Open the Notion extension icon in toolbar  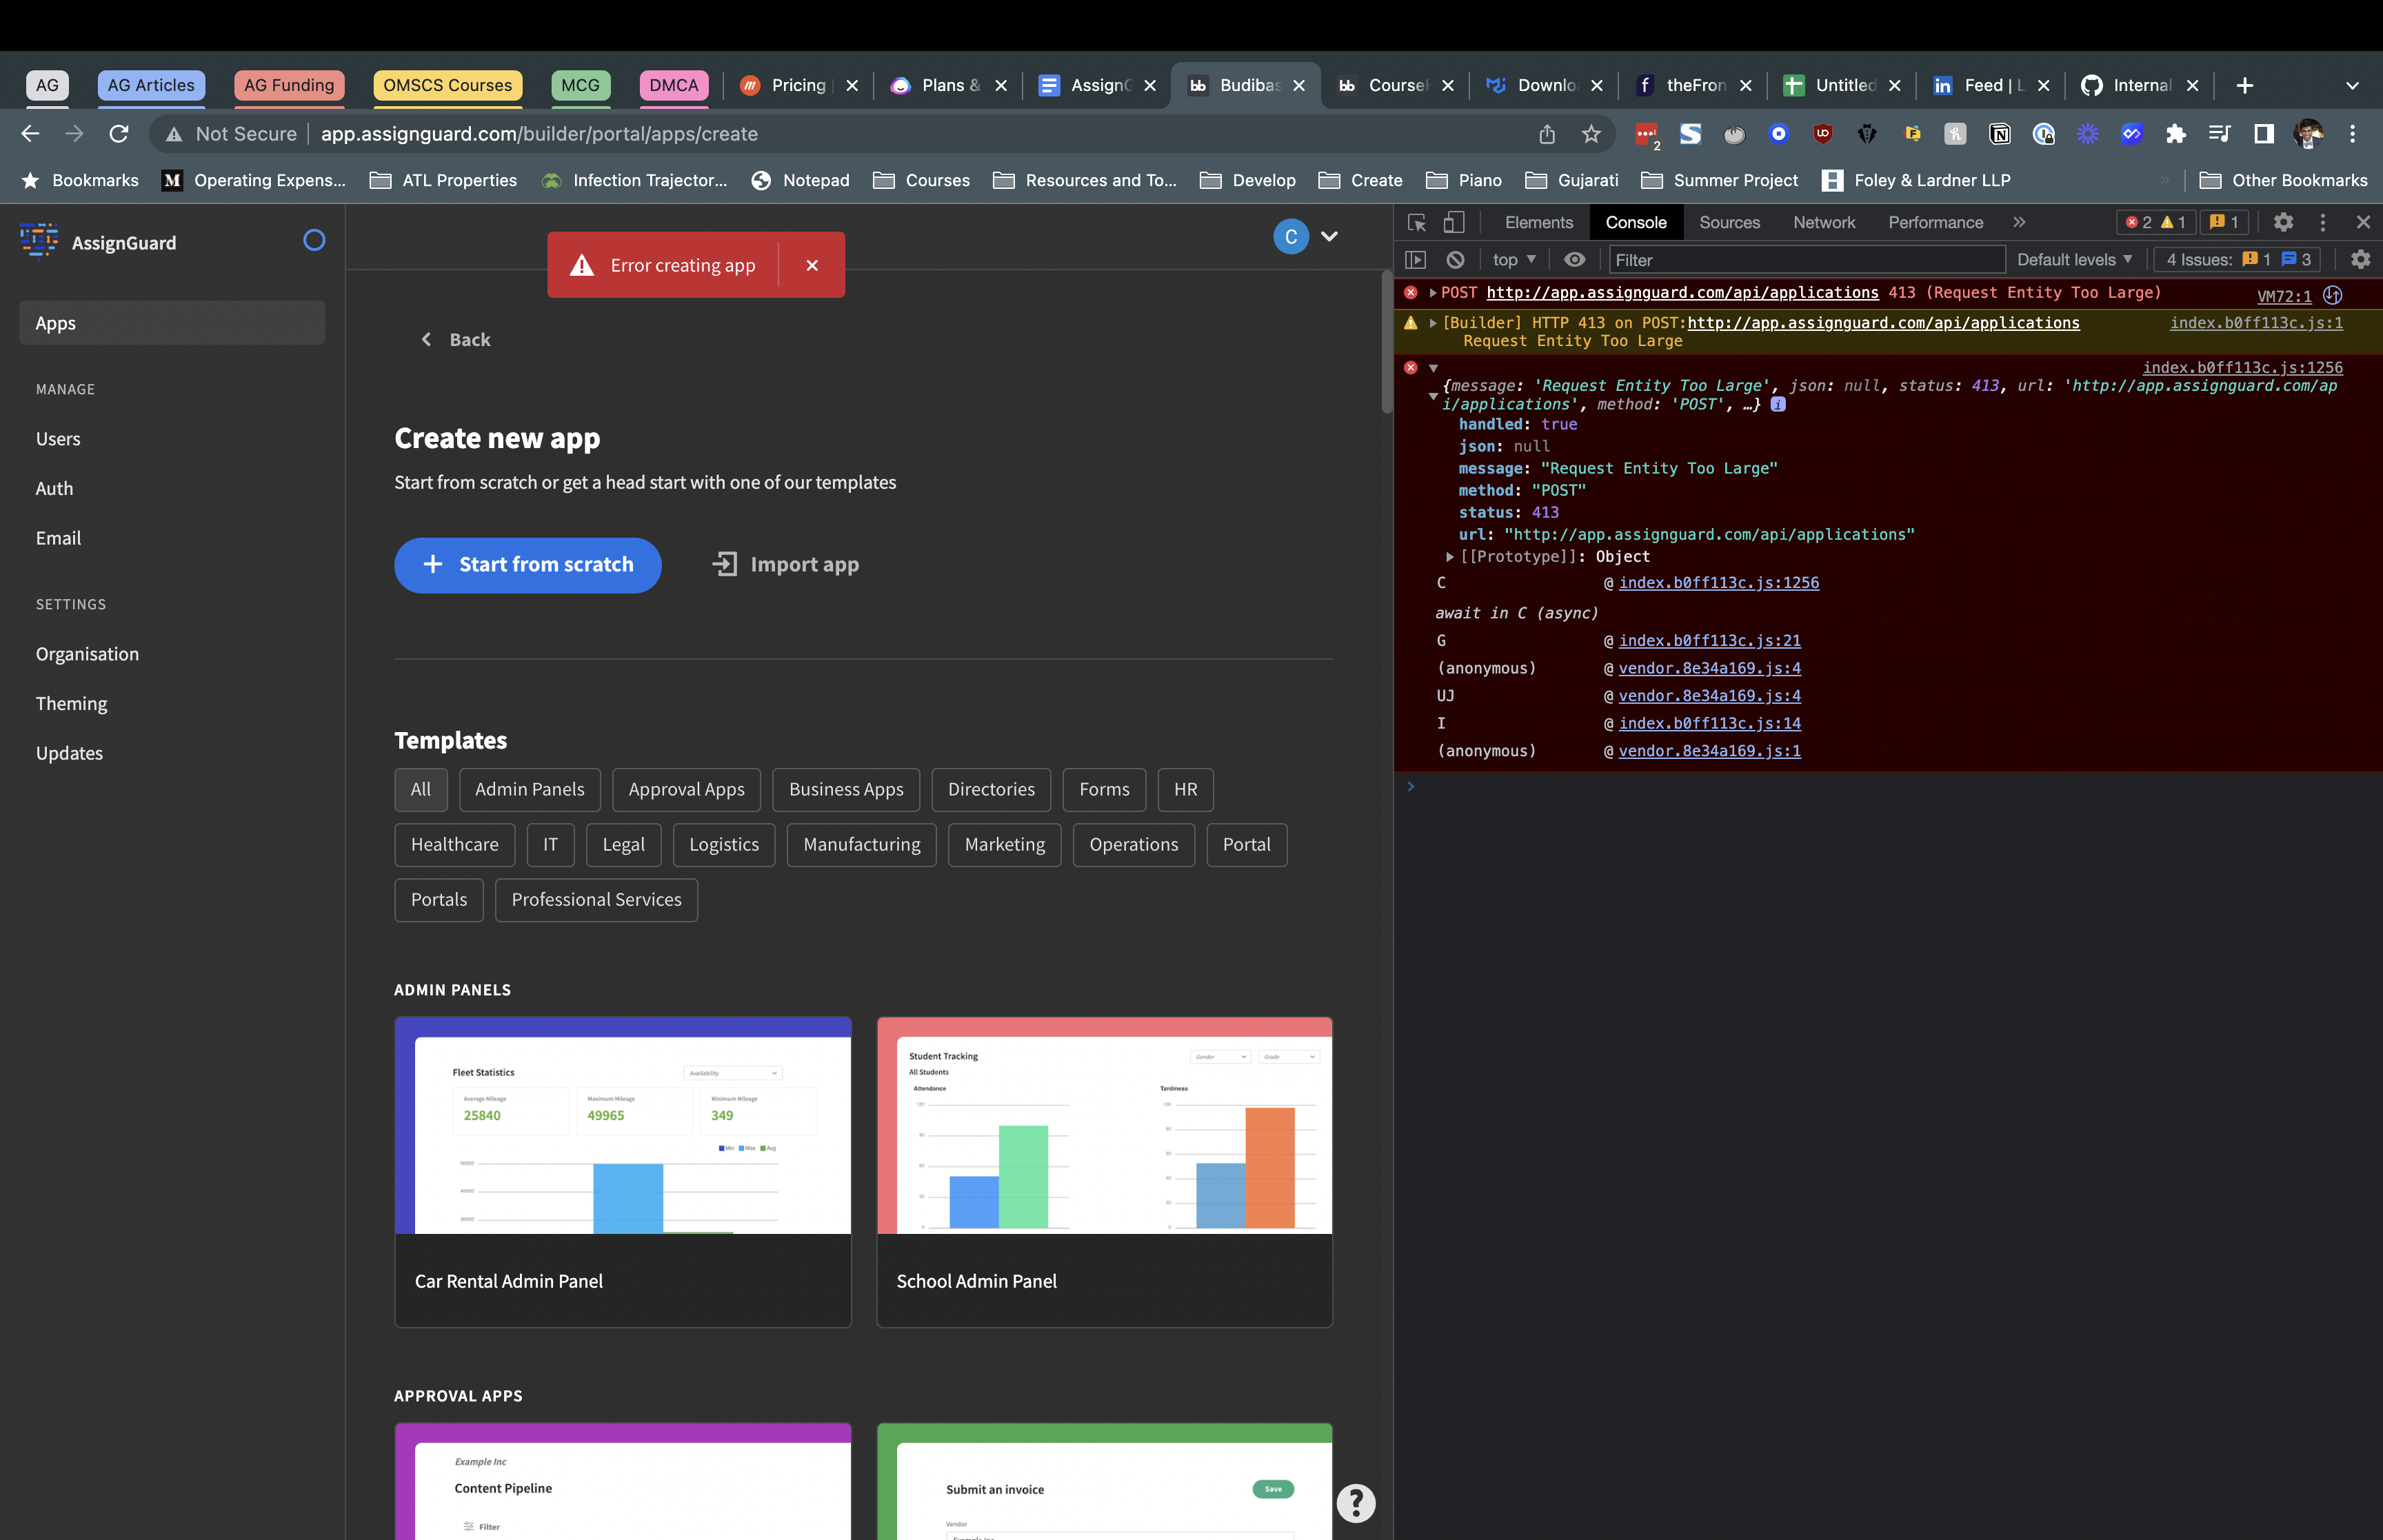2000,134
